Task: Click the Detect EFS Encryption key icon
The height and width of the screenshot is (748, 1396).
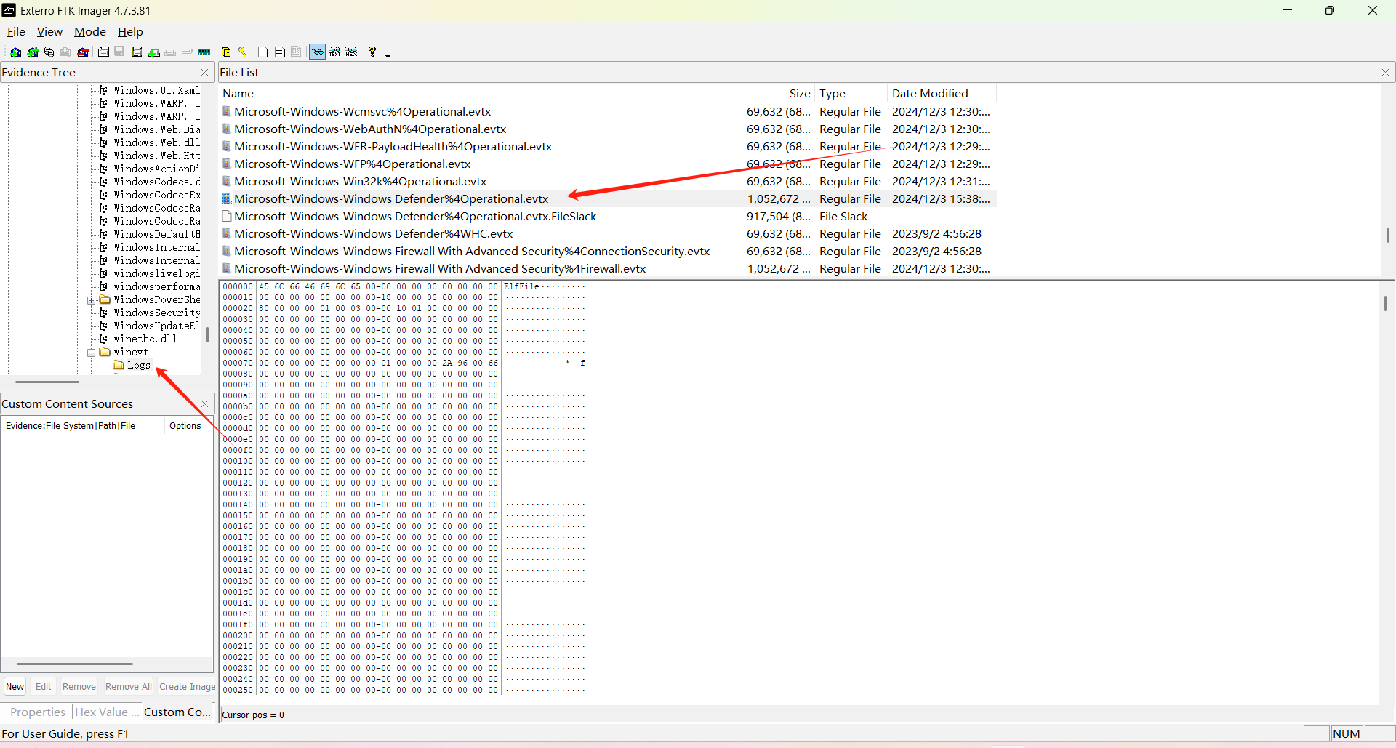Action: coord(243,52)
